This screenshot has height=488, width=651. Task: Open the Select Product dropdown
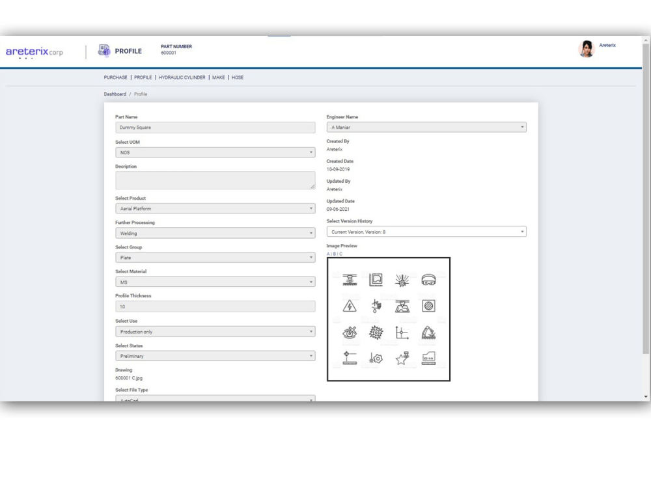coord(215,208)
